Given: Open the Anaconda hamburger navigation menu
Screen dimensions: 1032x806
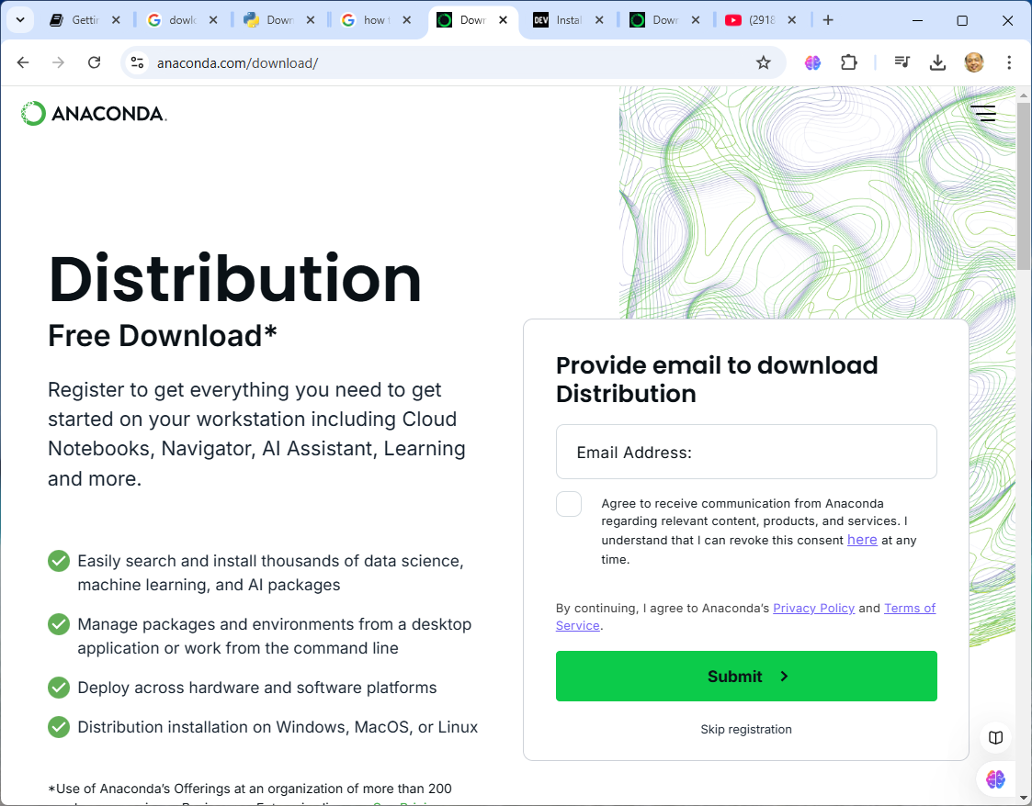Looking at the screenshot, I should pyautogui.click(x=983, y=113).
